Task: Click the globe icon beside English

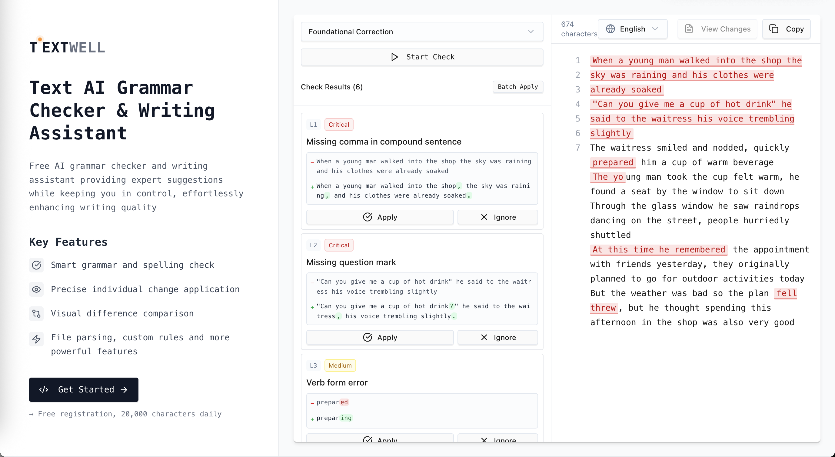Action: (610, 29)
